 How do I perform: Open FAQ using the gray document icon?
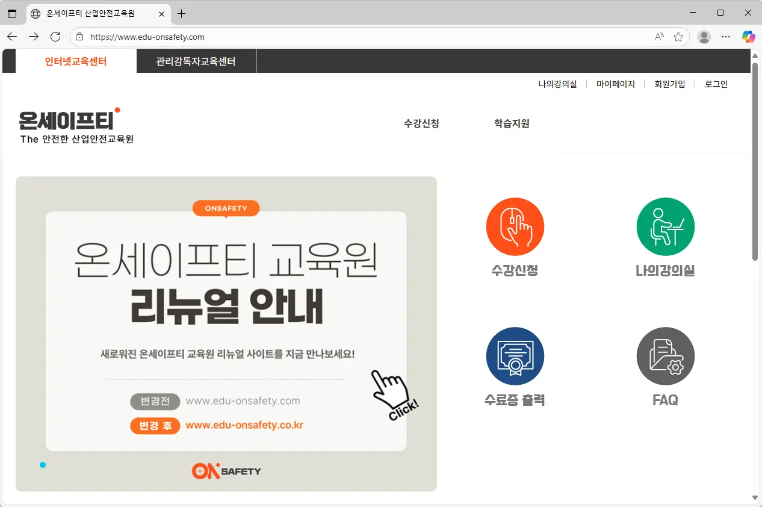[665, 356]
